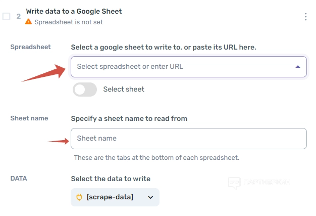Click the plug icon beside scrape-data
The width and height of the screenshot is (316, 216).
click(79, 197)
